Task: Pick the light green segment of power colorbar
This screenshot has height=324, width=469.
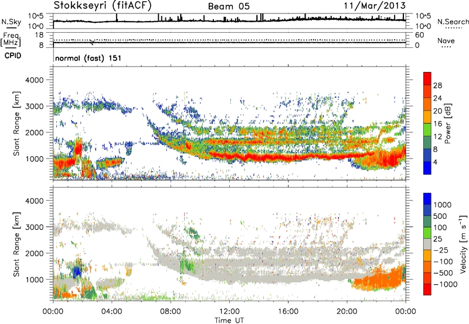Action: pos(427,129)
